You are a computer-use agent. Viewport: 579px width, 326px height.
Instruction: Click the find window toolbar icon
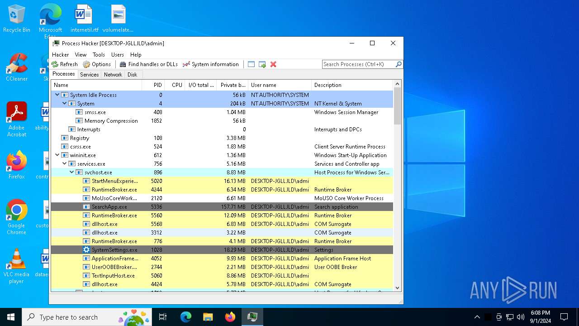pos(252,64)
